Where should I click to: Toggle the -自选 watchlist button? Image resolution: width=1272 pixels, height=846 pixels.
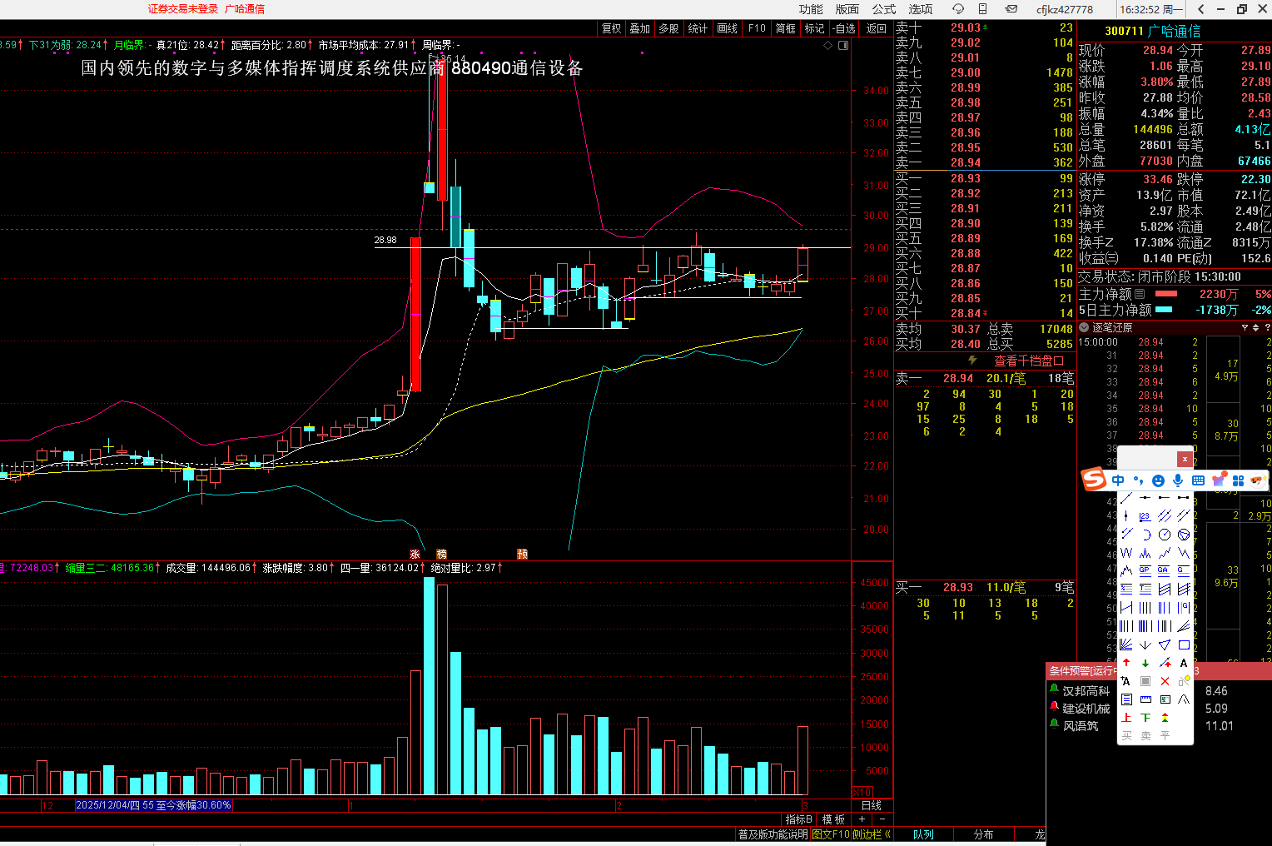click(844, 28)
